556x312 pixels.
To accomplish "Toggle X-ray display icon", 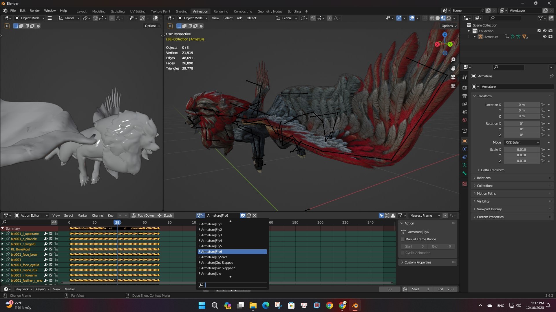I will click(x=425, y=18).
